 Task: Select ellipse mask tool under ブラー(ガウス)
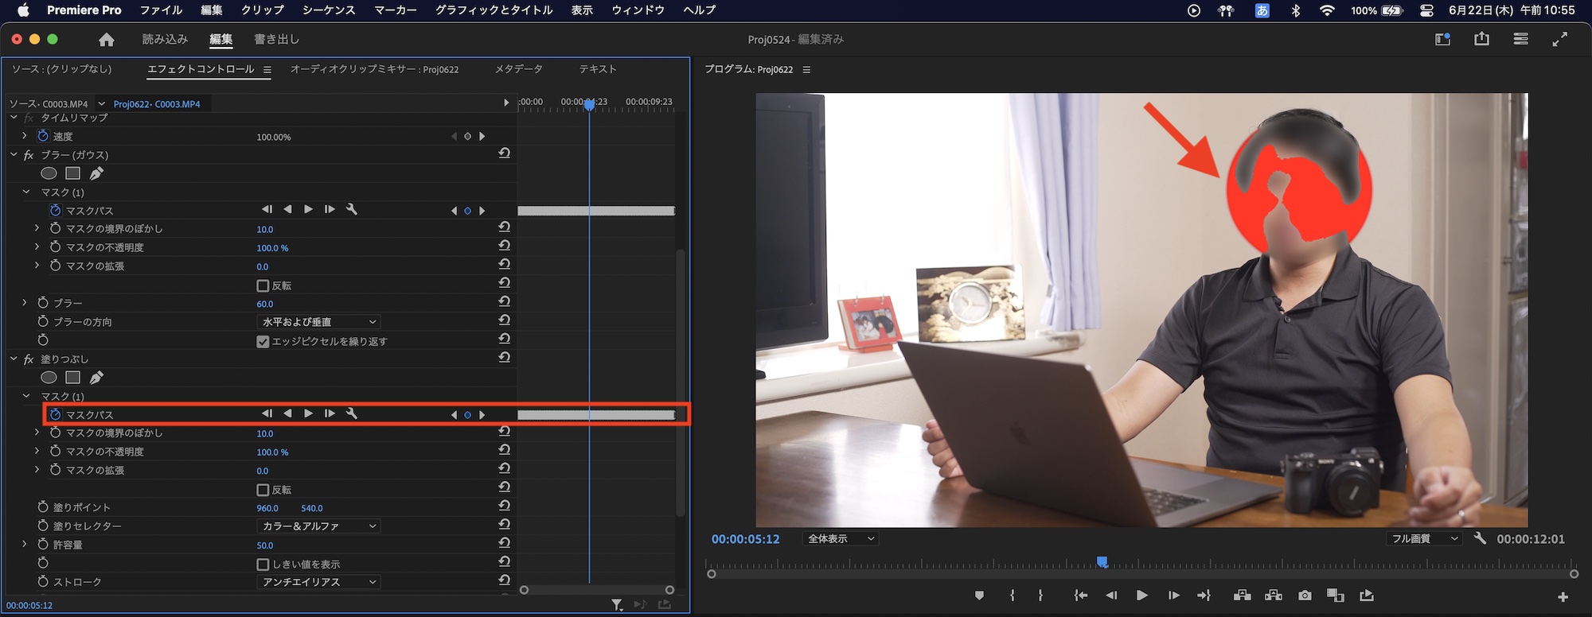[49, 173]
